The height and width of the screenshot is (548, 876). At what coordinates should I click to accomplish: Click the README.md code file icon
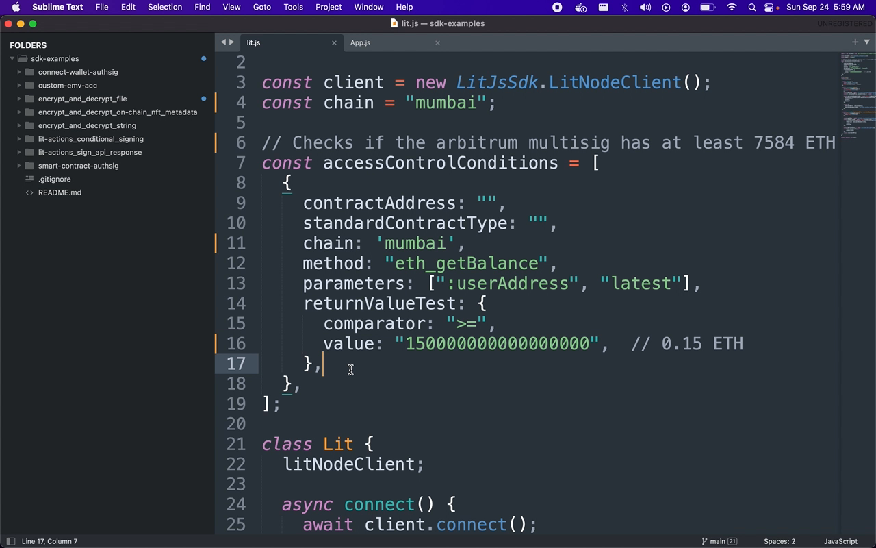tap(29, 192)
